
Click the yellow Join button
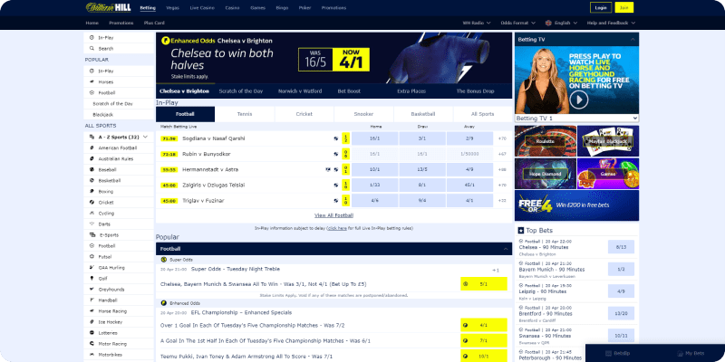coord(625,6)
